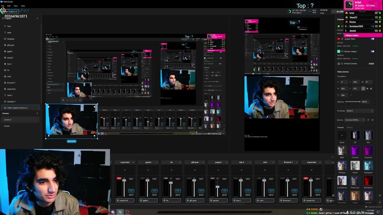Add an effect to the gift goat channel
Screen dimensions: 383x215
[195, 170]
